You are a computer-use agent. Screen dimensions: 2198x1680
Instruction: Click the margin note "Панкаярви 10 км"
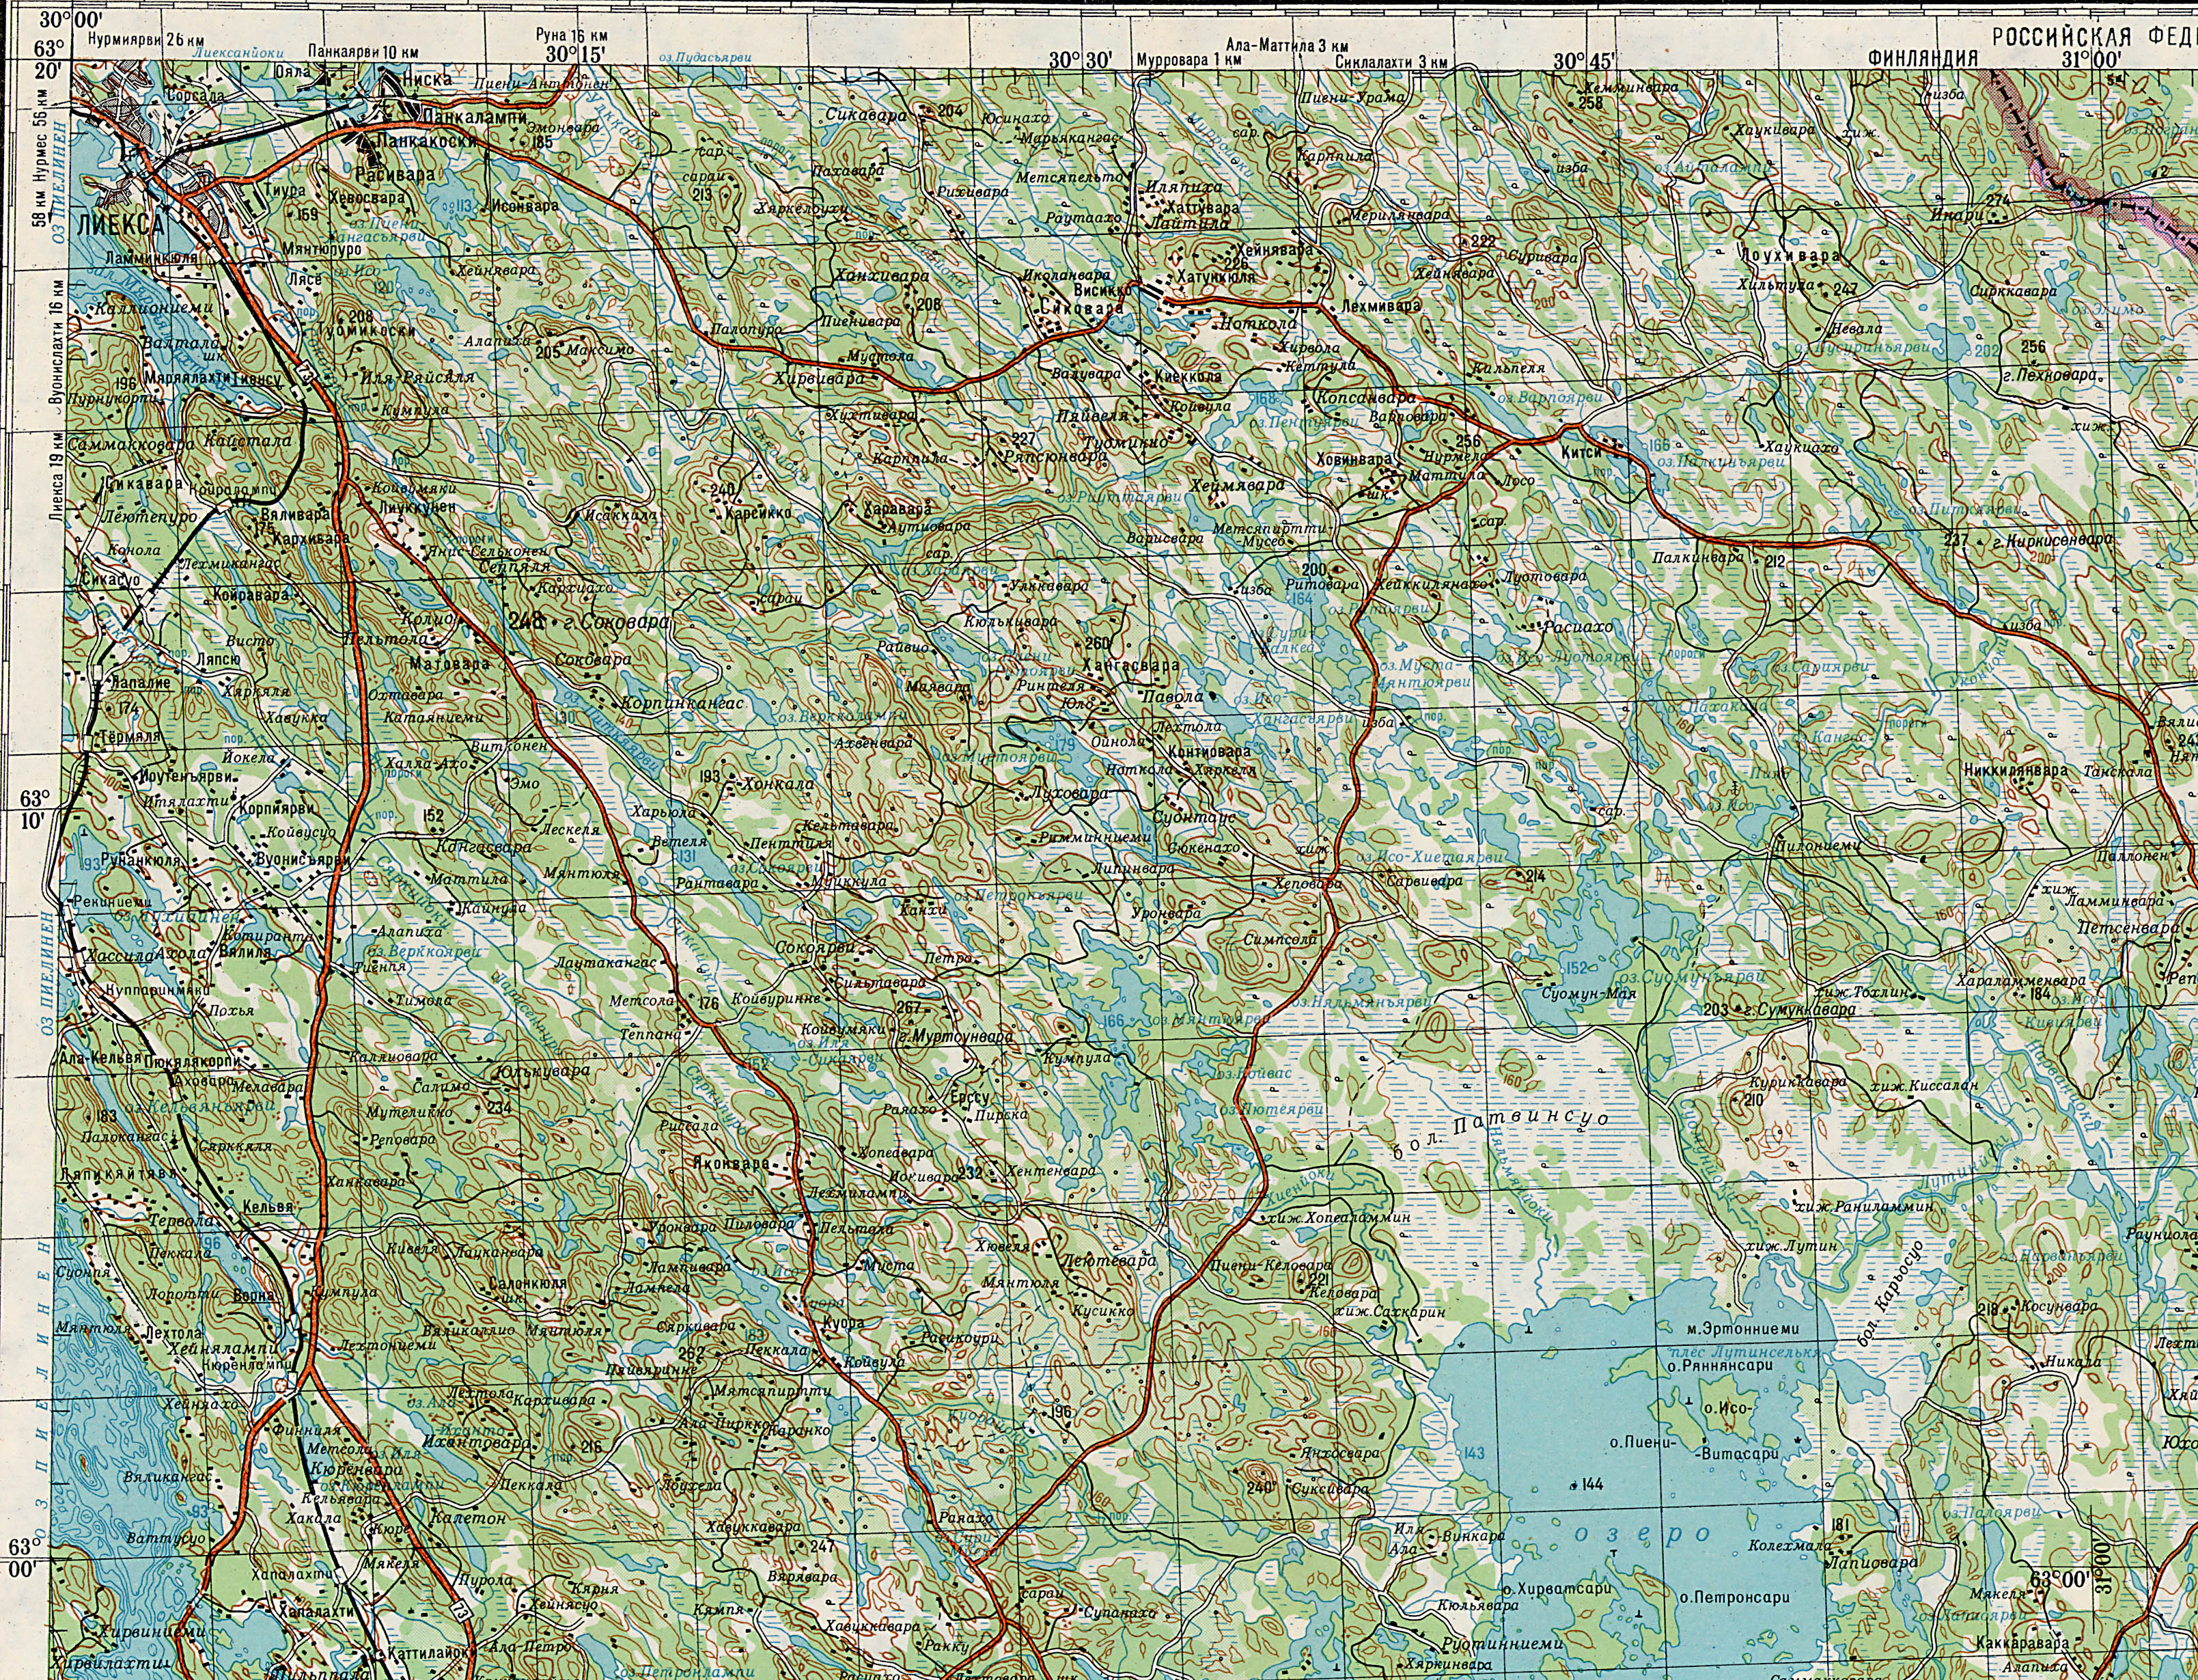coord(363,50)
